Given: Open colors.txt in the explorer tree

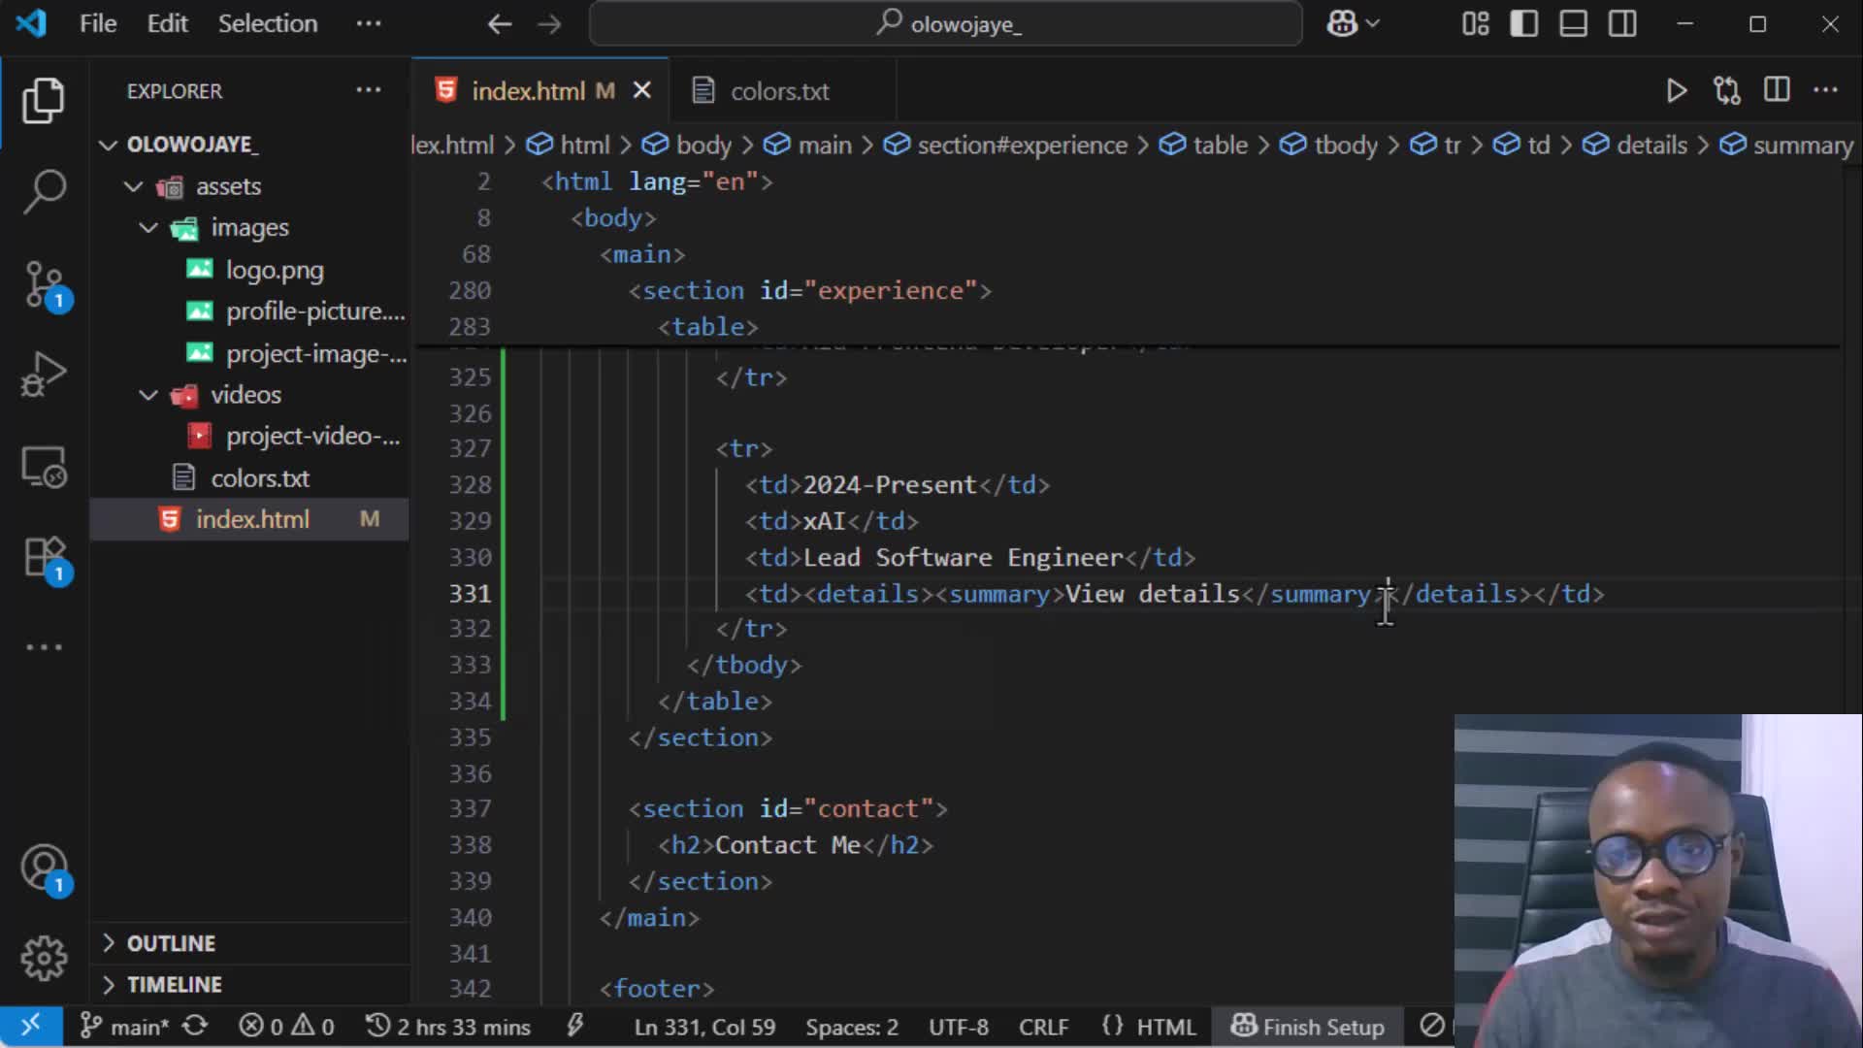Looking at the screenshot, I should 249,478.
